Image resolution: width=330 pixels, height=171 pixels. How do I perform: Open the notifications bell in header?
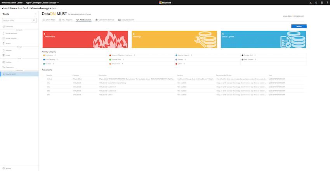pos(316,3)
